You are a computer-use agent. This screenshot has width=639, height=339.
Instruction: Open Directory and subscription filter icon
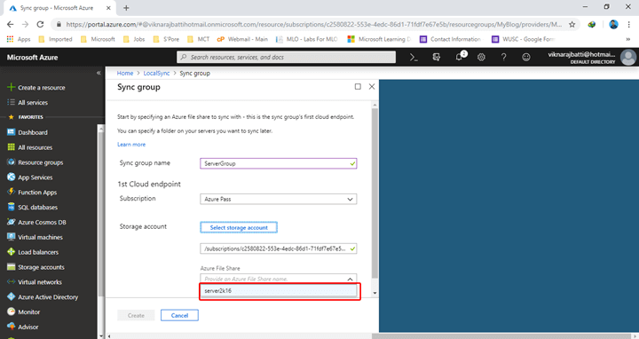pos(437,58)
